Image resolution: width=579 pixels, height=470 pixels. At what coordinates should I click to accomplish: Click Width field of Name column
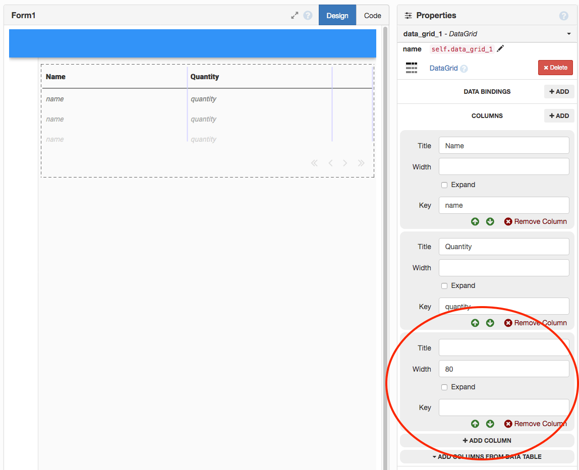click(504, 166)
